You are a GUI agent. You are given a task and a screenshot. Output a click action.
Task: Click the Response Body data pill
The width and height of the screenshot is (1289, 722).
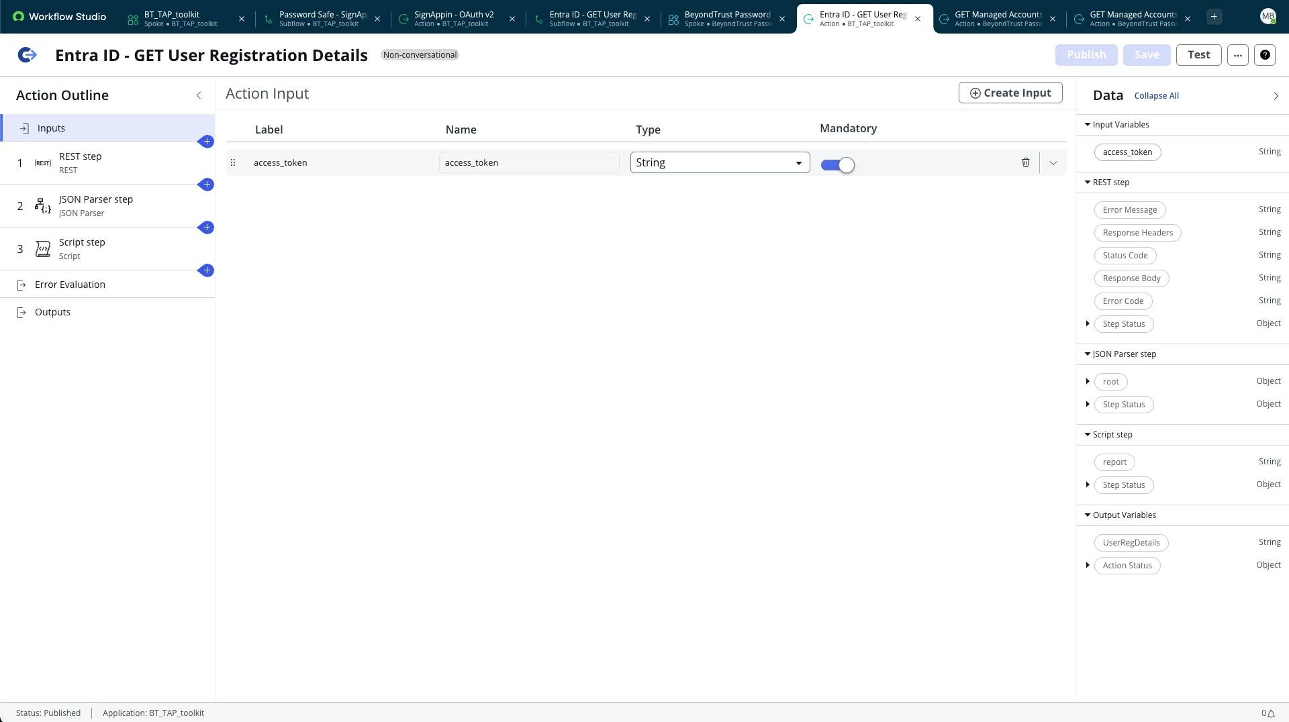[x=1131, y=278]
